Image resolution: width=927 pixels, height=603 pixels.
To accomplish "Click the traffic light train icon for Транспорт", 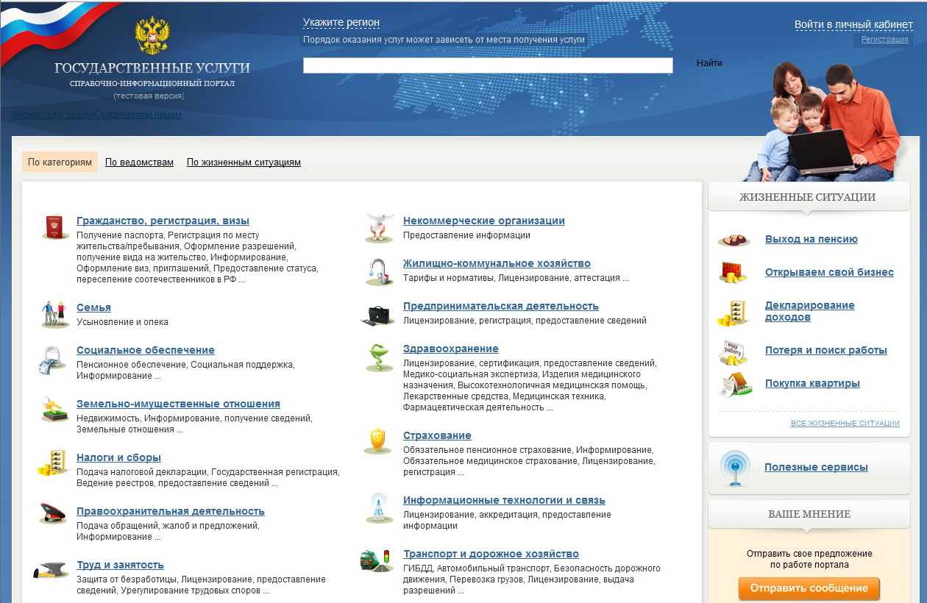I will [x=375, y=560].
